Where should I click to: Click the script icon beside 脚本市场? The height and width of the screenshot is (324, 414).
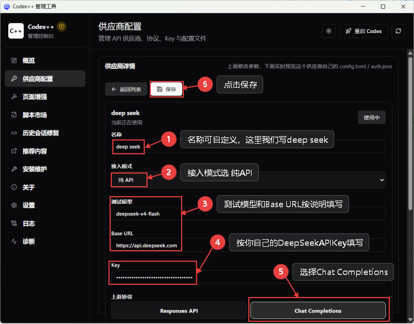tap(14, 115)
